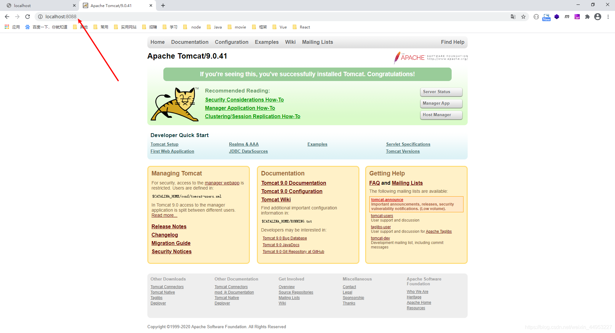Open the 学习 bookmarks folder

coord(170,27)
